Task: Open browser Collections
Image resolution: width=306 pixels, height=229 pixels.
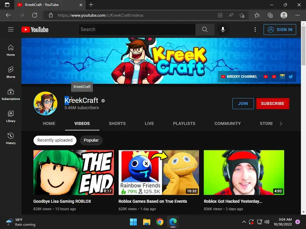Action: (270, 15)
